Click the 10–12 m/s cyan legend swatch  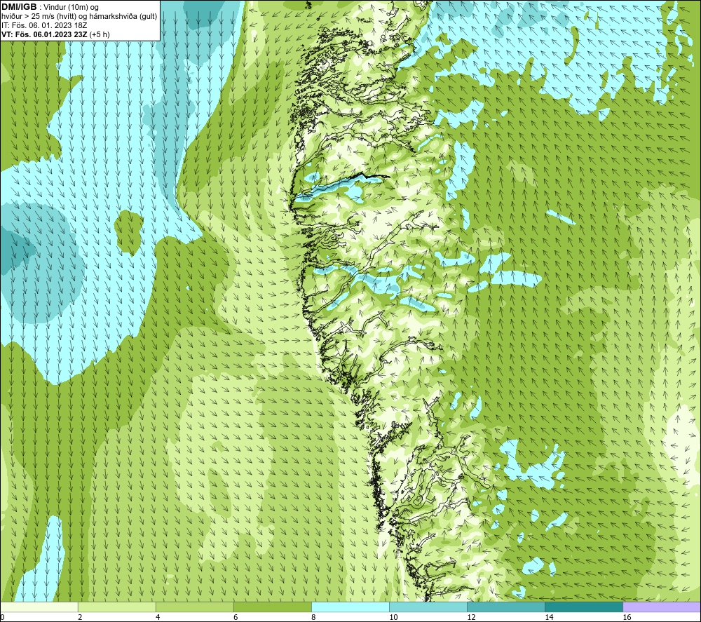428,607
